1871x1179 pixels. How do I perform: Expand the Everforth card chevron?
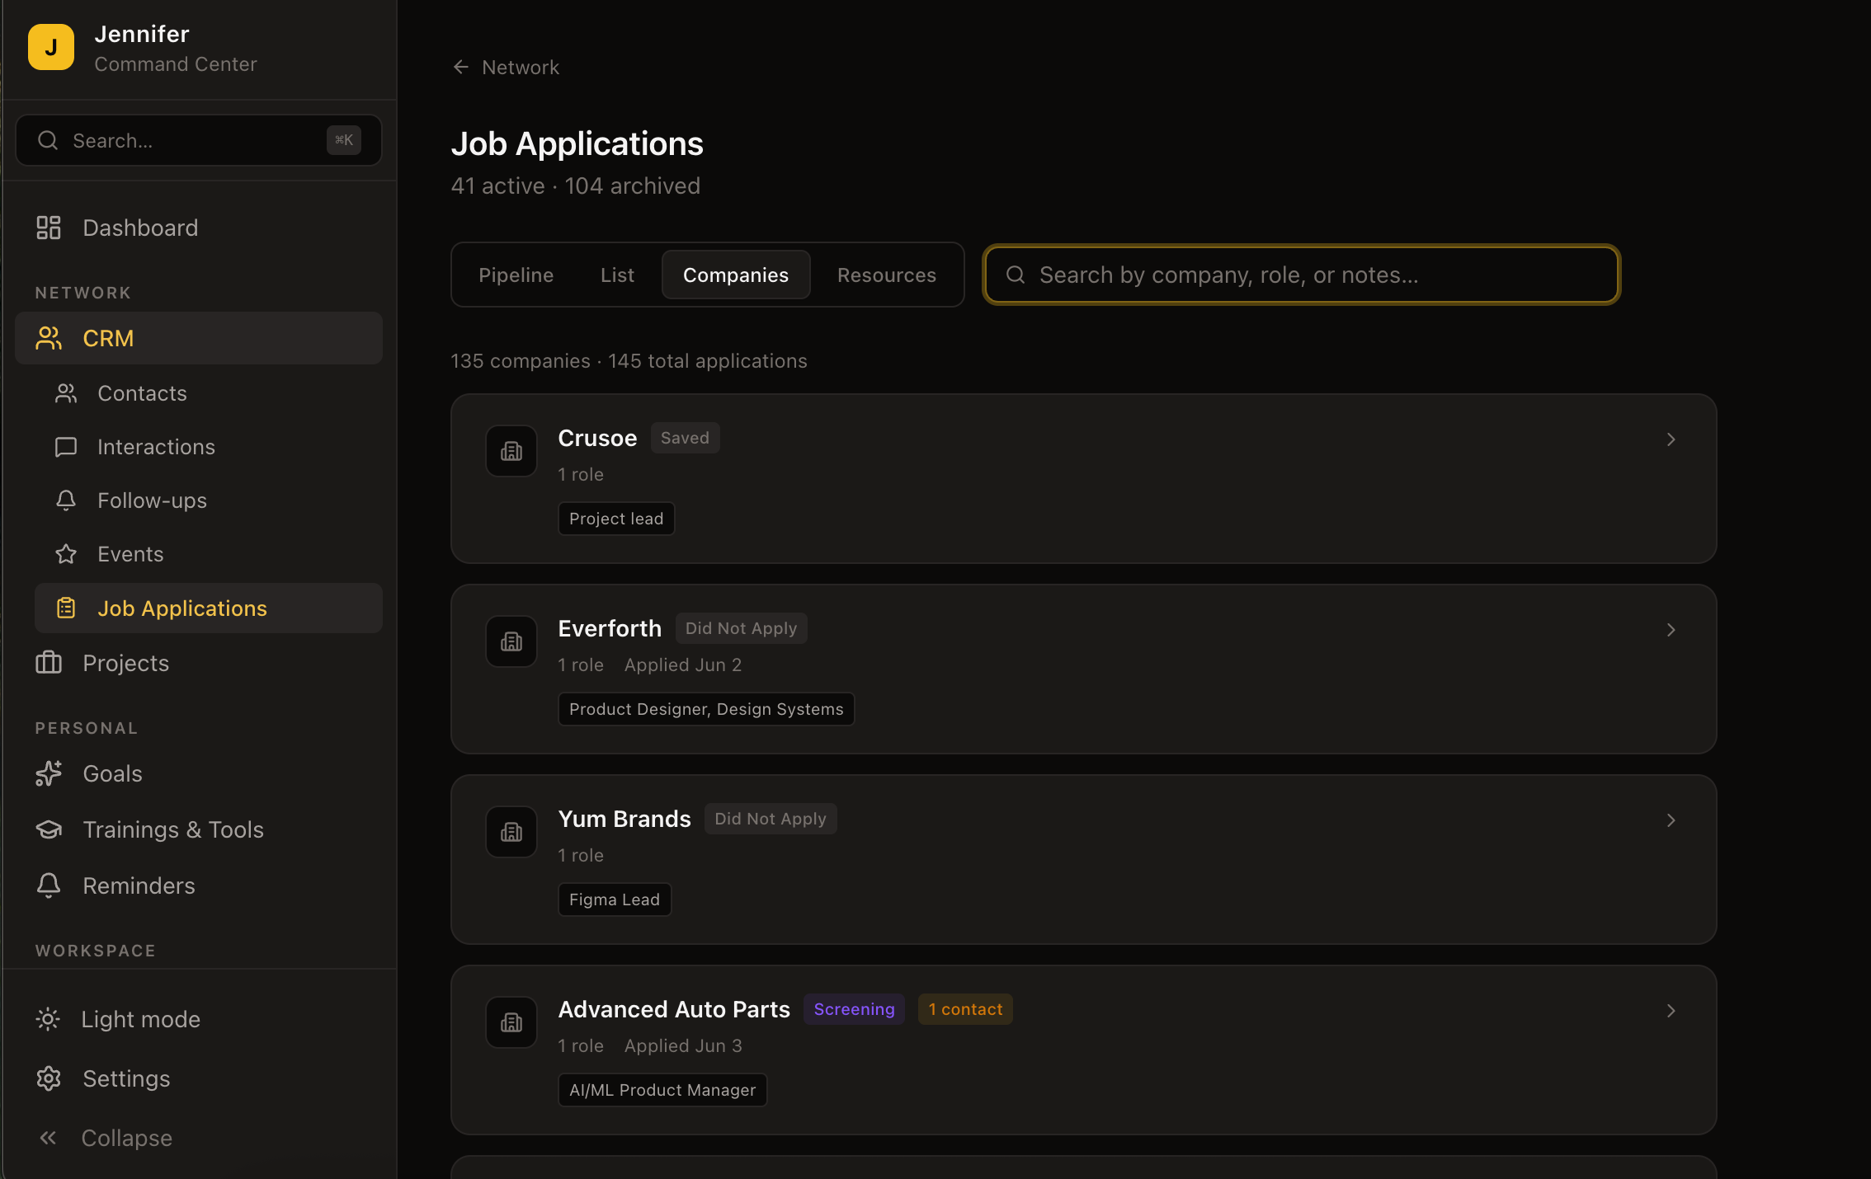point(1671,630)
